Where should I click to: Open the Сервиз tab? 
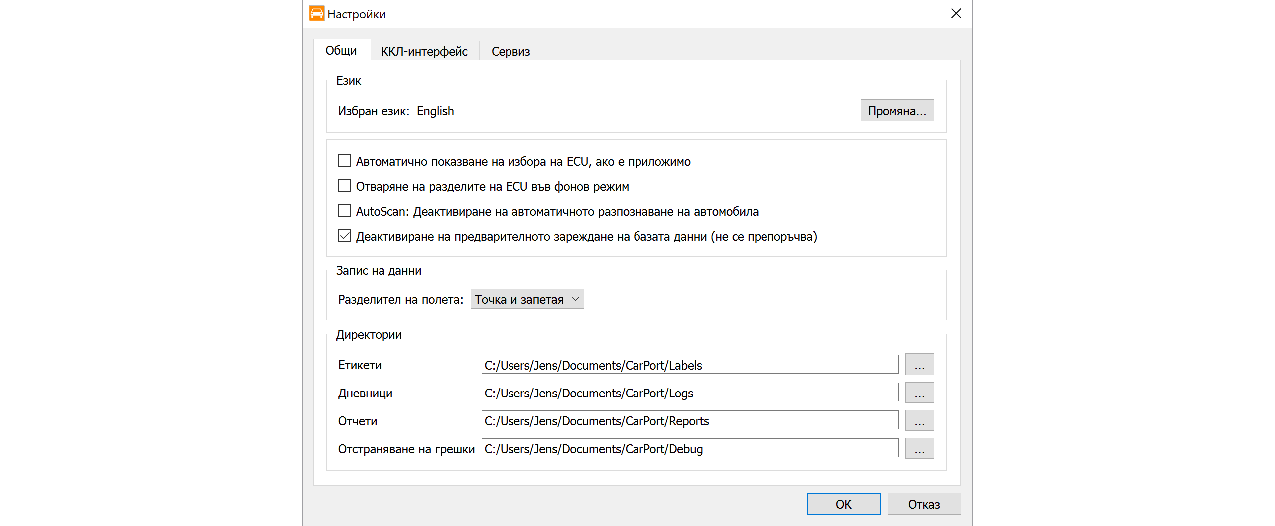(x=510, y=51)
